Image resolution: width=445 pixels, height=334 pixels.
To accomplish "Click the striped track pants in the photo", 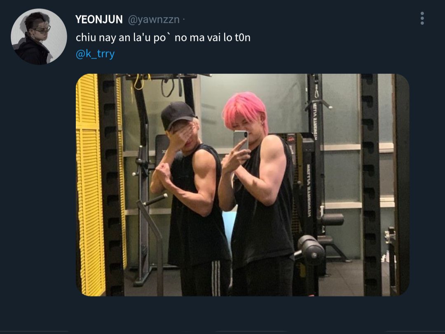I will pyautogui.click(x=205, y=278).
